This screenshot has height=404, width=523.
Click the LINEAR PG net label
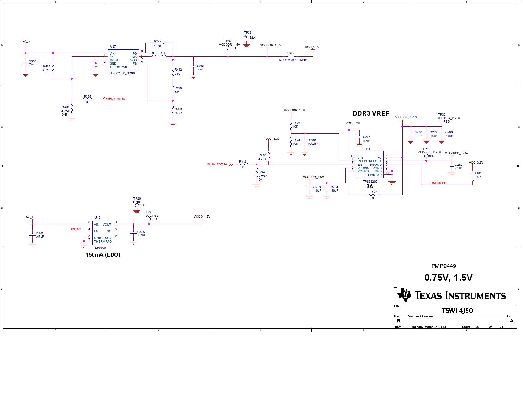(438, 183)
